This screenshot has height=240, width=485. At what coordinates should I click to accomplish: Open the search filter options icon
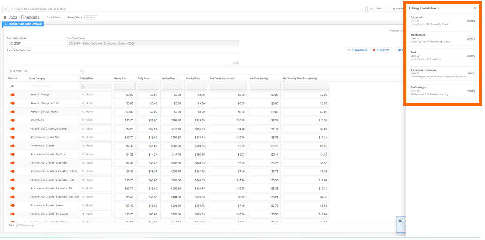point(6,9)
